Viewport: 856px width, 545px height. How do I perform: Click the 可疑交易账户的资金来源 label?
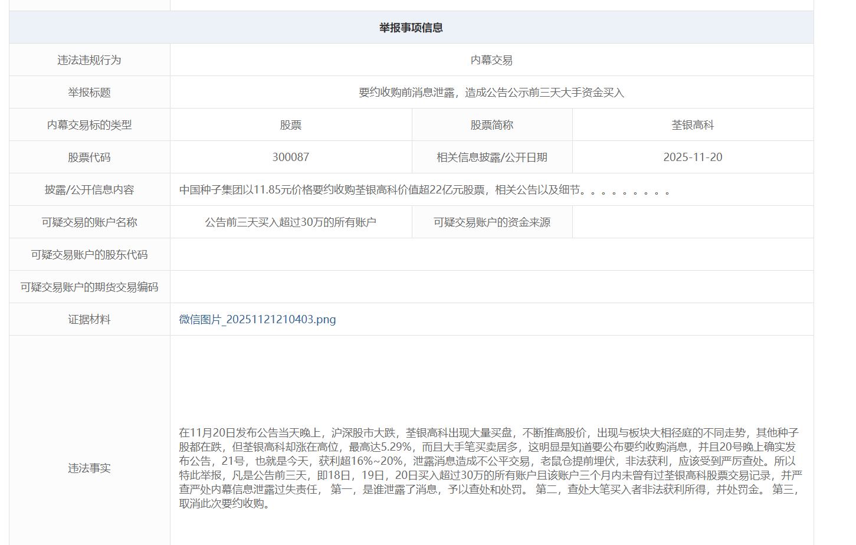click(x=492, y=222)
